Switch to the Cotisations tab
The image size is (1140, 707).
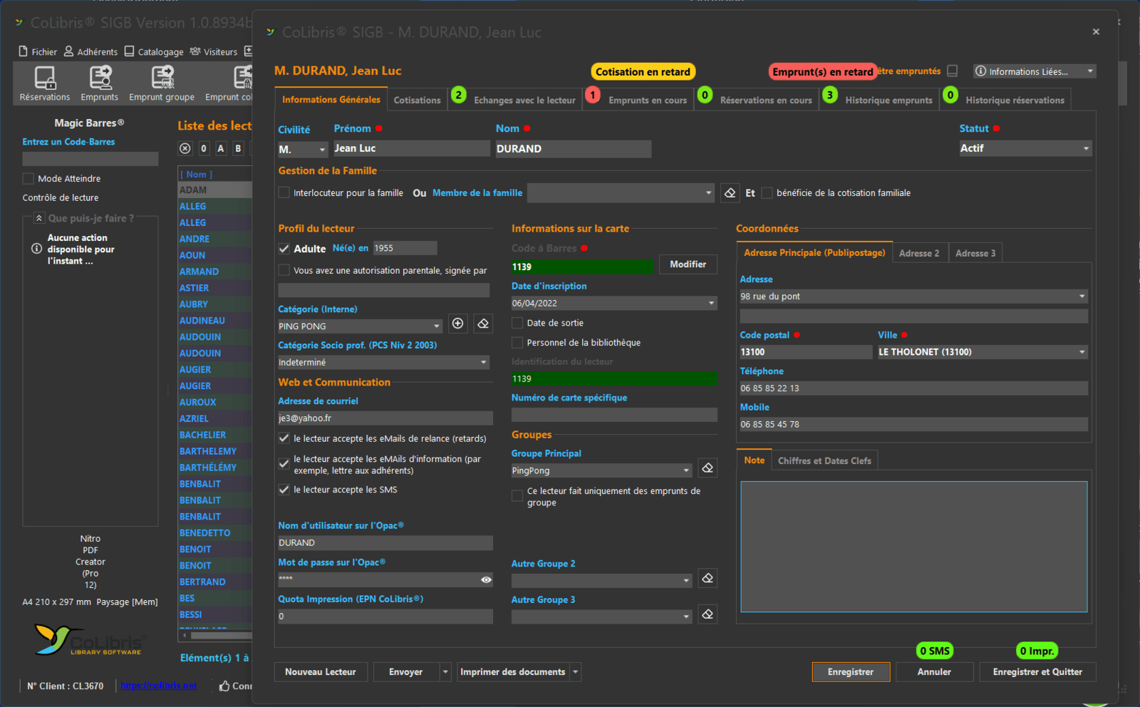[x=417, y=100]
